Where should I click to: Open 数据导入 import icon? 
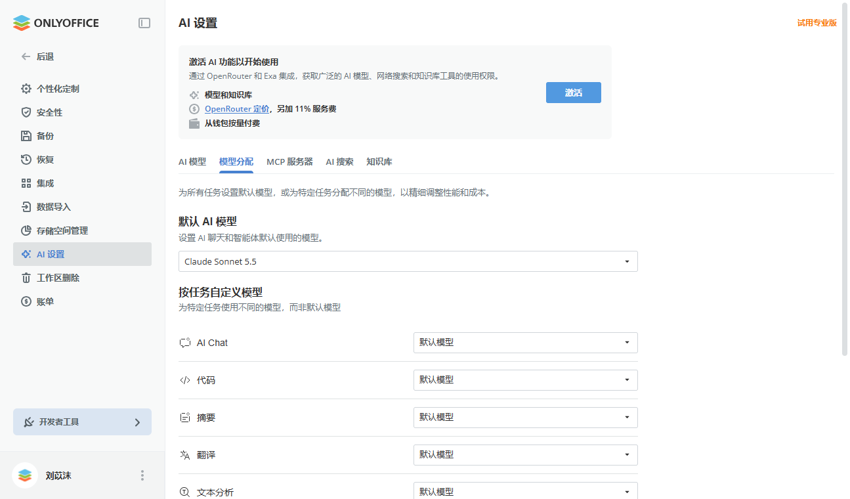tap(26, 207)
